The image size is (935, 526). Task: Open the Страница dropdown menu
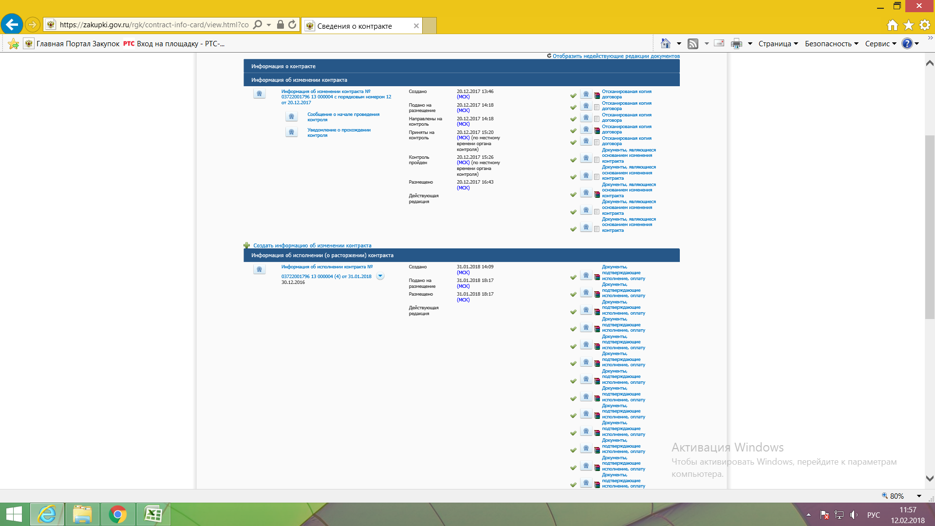click(778, 44)
